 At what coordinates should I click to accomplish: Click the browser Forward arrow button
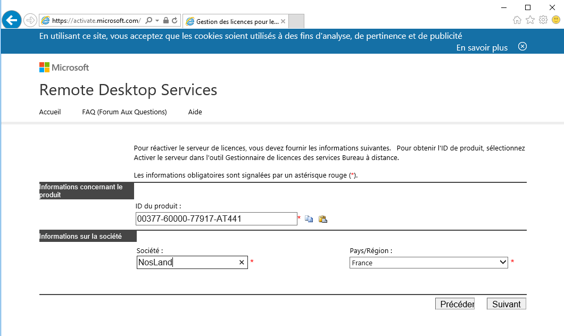click(x=30, y=21)
